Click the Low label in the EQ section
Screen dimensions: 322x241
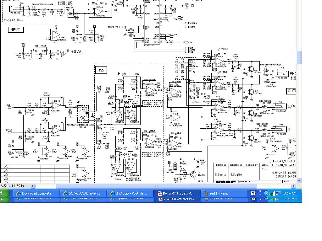pyautogui.click(x=136, y=73)
